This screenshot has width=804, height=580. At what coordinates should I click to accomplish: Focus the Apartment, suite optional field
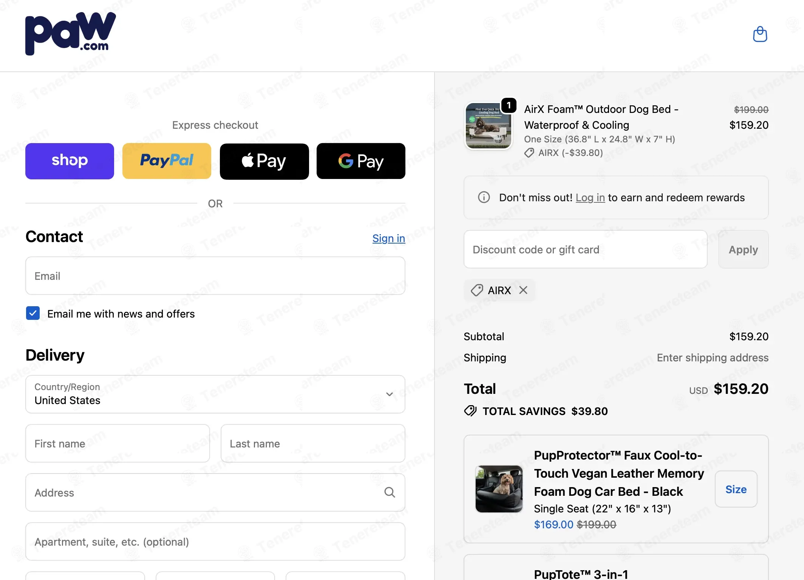(215, 542)
